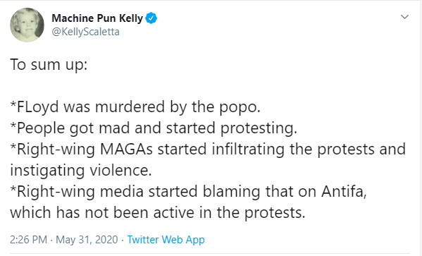
Task: Click the 2:26 PM timestamp
Action: pos(28,240)
